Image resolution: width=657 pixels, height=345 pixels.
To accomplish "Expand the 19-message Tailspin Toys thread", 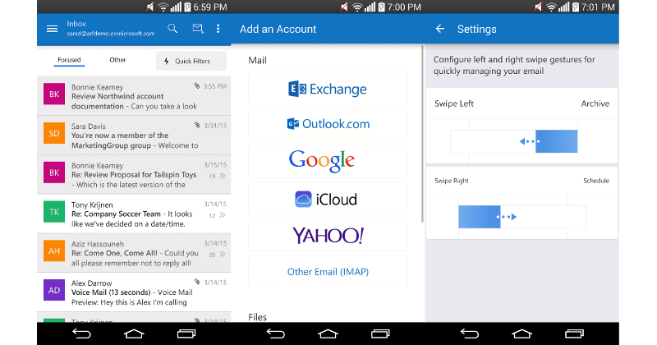I will [x=218, y=176].
